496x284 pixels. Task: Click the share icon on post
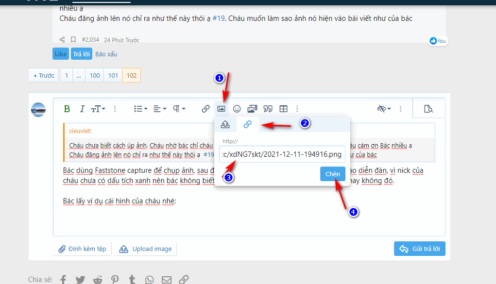click(x=62, y=39)
